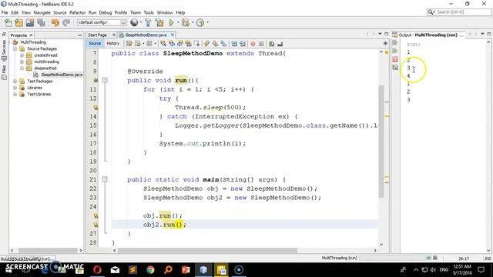Click the Redo arrow icon
This screenshot has width=493, height=277.
click(x=66, y=22)
